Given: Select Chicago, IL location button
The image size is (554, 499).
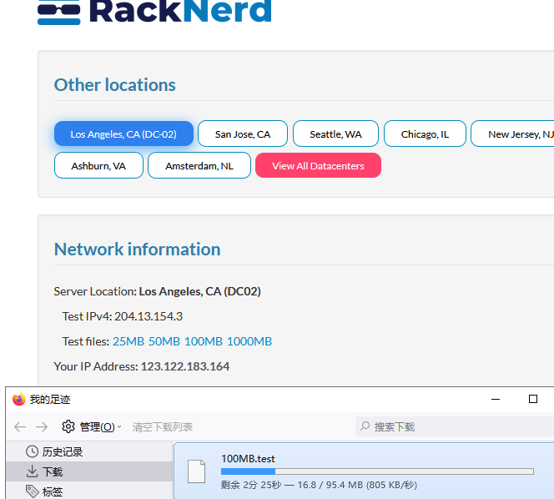Looking at the screenshot, I should [x=425, y=134].
